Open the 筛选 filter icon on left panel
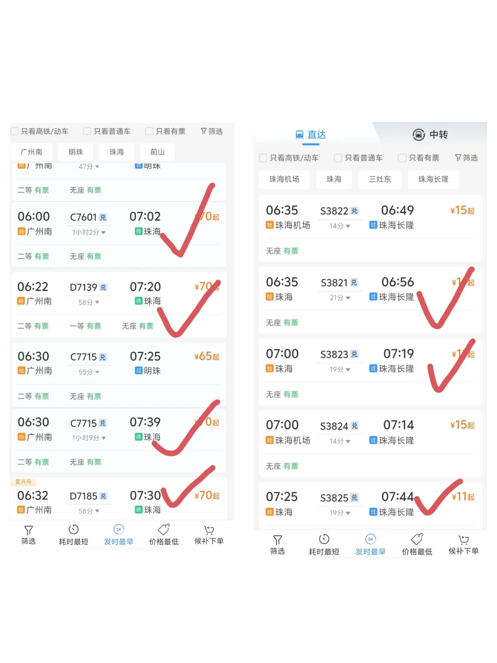This screenshot has width=497, height=663. 28,535
